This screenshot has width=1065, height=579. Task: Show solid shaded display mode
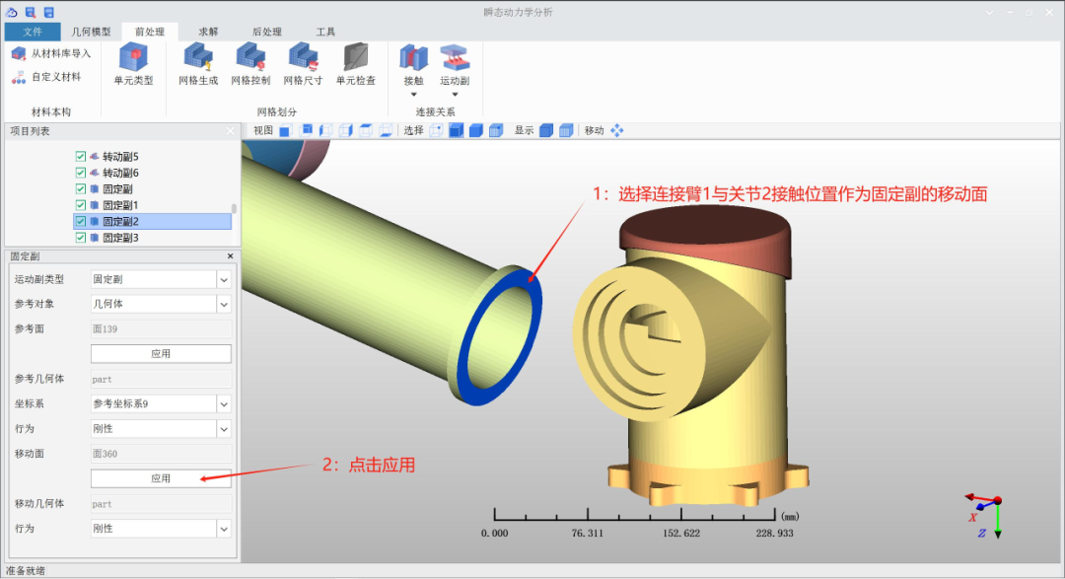(546, 130)
